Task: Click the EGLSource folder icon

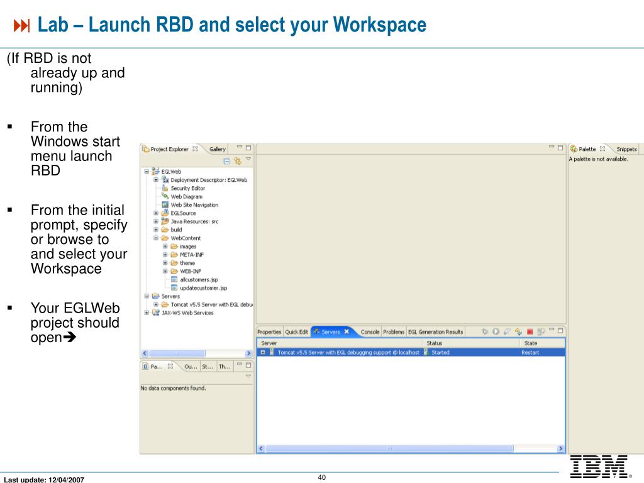Action: 165,213
